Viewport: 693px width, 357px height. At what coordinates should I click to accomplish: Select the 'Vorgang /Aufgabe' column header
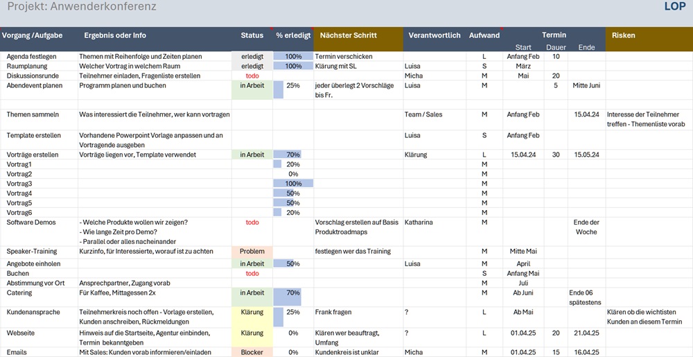coord(32,35)
